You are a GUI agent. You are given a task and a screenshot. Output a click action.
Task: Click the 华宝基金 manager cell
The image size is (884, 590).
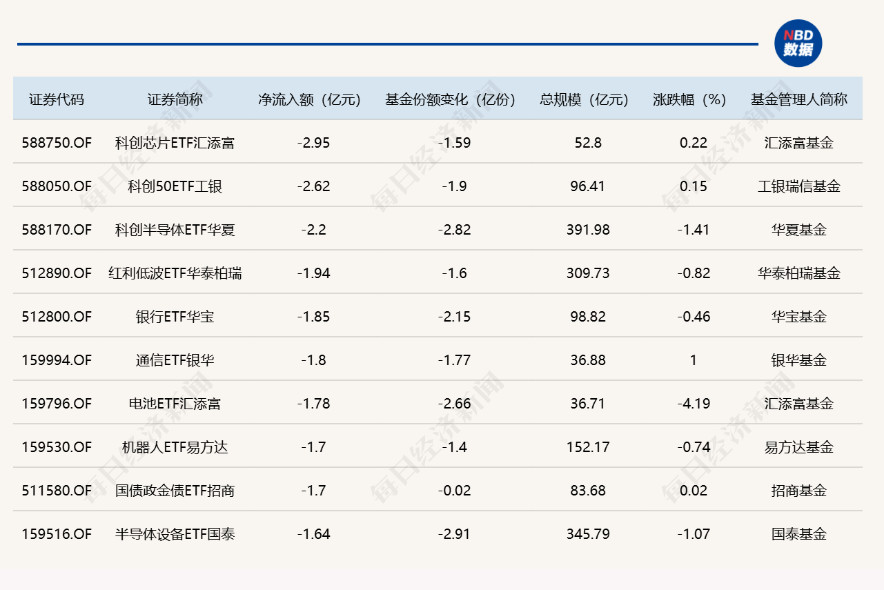(x=799, y=317)
